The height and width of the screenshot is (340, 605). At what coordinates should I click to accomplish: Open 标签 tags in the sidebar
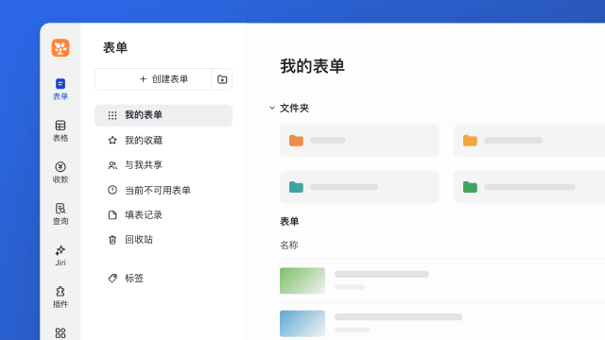coord(164,279)
